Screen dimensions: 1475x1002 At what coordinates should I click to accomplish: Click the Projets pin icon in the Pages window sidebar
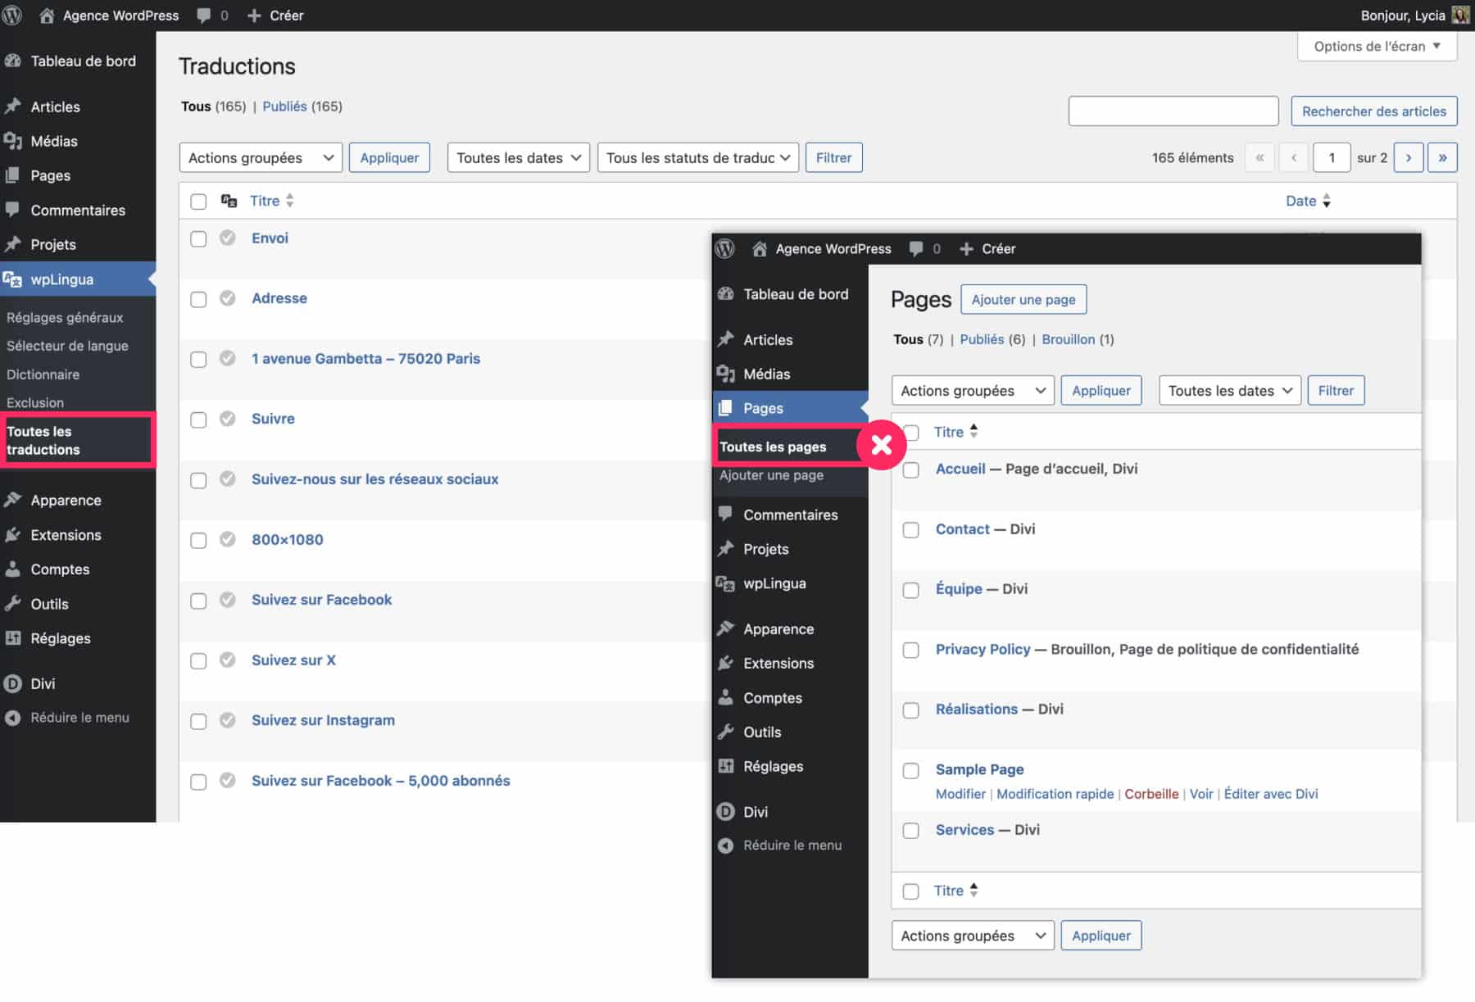click(x=725, y=549)
